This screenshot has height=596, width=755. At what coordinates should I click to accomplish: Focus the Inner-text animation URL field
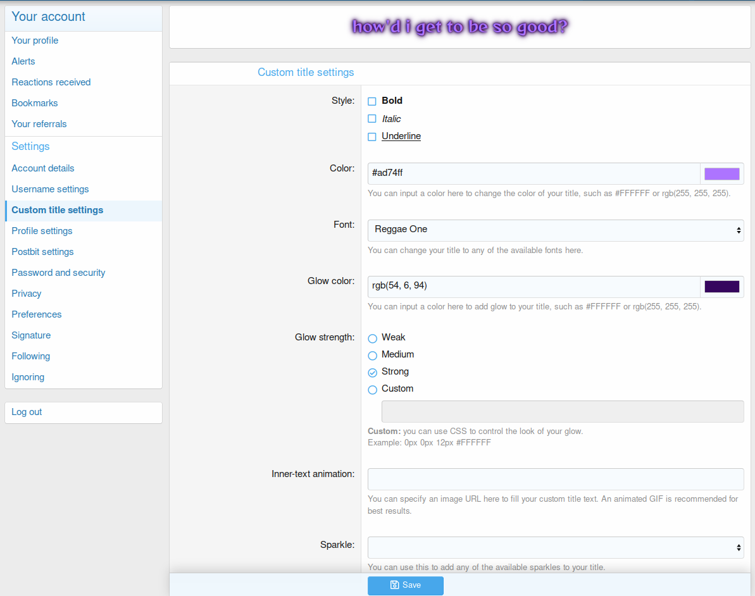(555, 479)
